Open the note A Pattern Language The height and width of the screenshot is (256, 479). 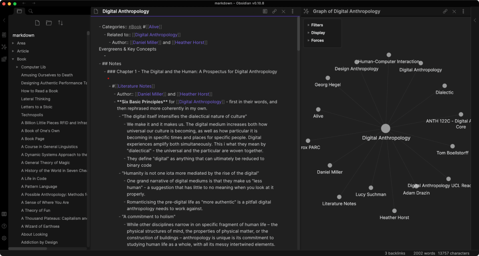click(39, 187)
